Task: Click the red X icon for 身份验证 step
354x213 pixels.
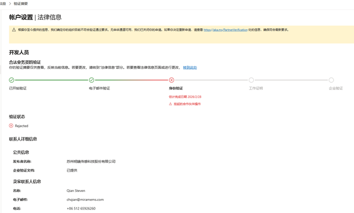Action: 171,80
